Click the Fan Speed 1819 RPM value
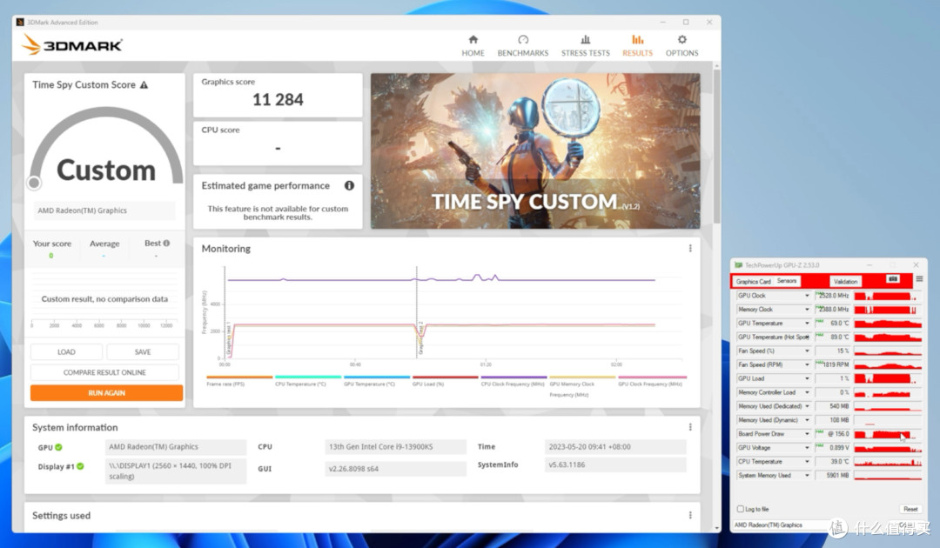The height and width of the screenshot is (548, 940). pos(833,364)
